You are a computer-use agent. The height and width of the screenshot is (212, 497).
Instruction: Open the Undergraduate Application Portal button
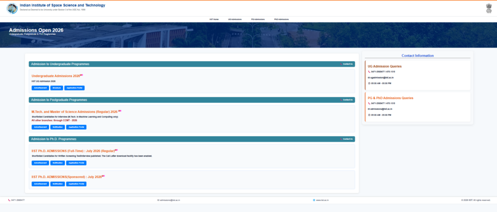click(x=74, y=88)
